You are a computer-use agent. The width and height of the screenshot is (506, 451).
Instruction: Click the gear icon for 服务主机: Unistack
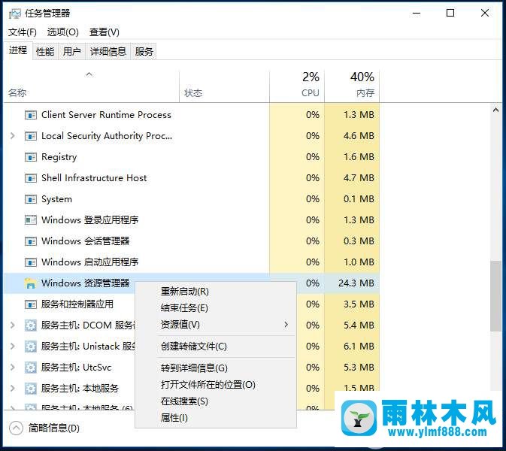pyautogui.click(x=31, y=347)
